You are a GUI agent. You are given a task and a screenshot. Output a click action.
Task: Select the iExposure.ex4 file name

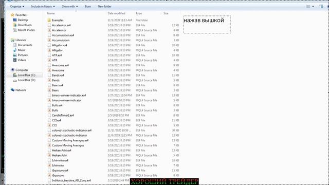[x=60, y=171]
